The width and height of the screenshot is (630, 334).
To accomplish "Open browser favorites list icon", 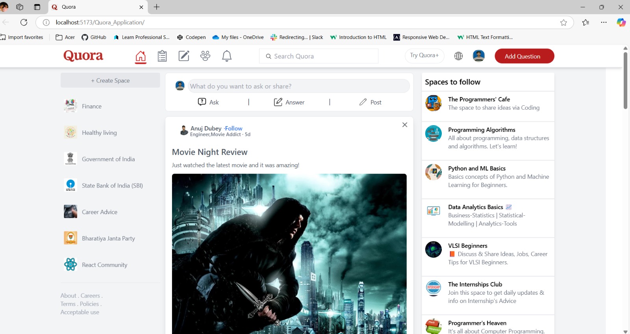I will click(586, 22).
